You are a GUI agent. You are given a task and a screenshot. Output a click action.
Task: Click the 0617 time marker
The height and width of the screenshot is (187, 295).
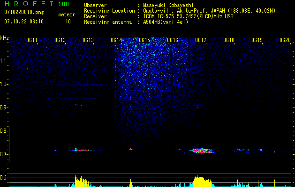[x=201, y=40]
